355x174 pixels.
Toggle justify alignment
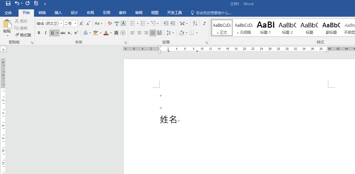point(153,33)
